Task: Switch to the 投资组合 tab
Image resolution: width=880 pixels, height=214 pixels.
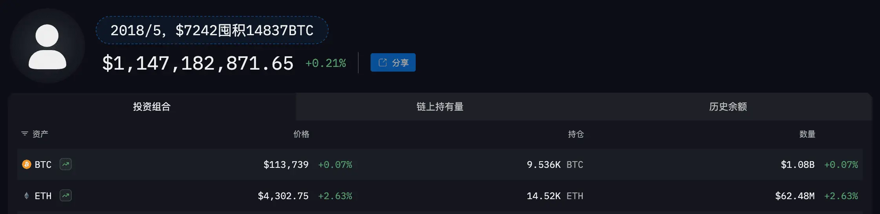Action: point(152,106)
